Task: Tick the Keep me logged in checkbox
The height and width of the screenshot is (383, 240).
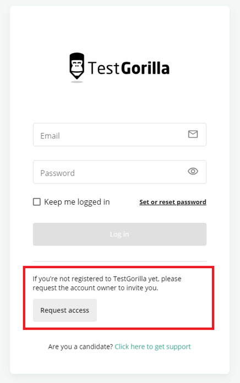Action: tap(37, 202)
